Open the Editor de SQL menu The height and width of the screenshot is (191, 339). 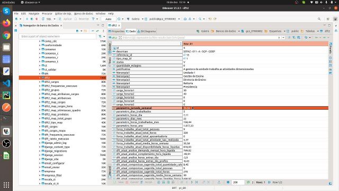pyautogui.click(x=63, y=13)
